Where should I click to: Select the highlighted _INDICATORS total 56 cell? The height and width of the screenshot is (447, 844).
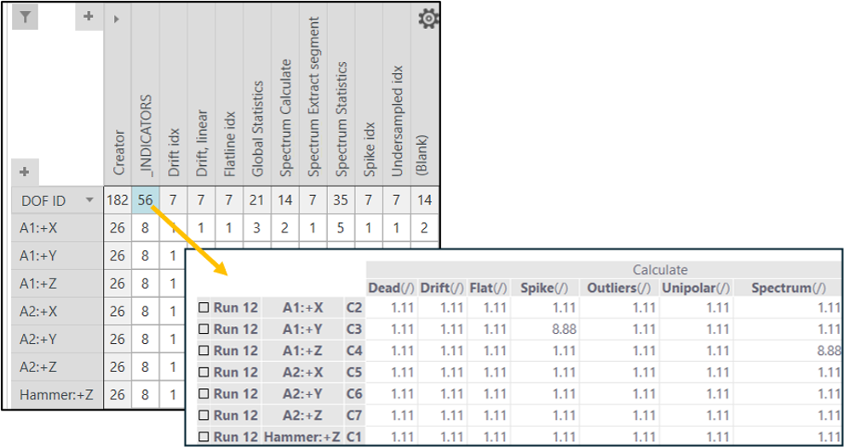(x=146, y=200)
